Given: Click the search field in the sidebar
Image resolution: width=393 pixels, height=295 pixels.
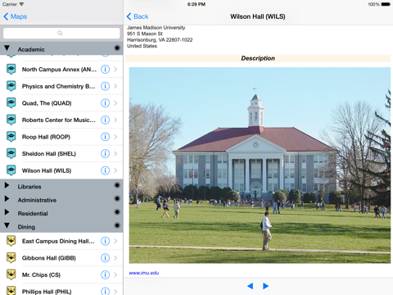Looking at the screenshot, I should pyautogui.click(x=61, y=33).
